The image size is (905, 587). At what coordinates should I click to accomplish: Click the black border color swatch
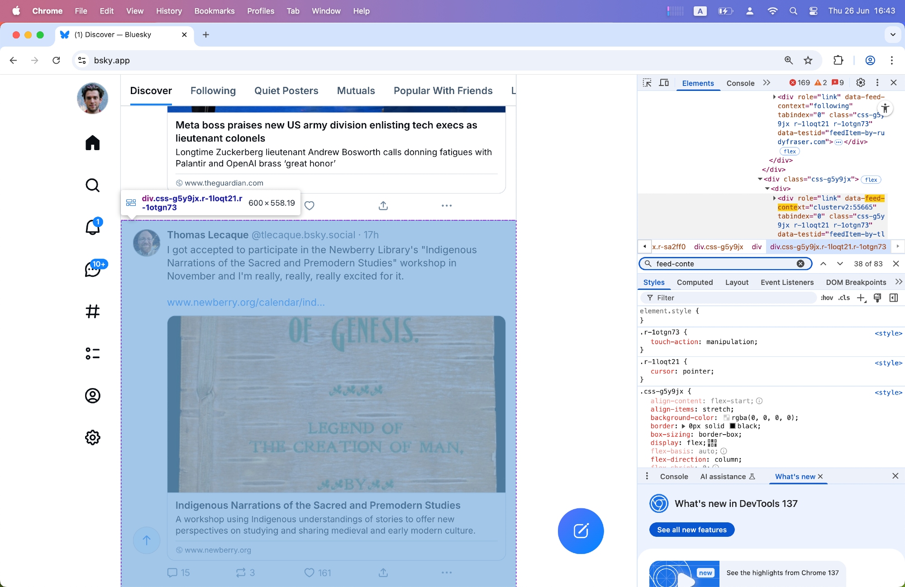click(x=732, y=426)
